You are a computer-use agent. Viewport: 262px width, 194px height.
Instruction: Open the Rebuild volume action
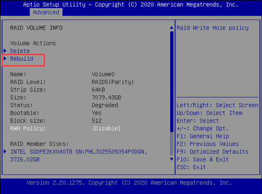point(22,59)
